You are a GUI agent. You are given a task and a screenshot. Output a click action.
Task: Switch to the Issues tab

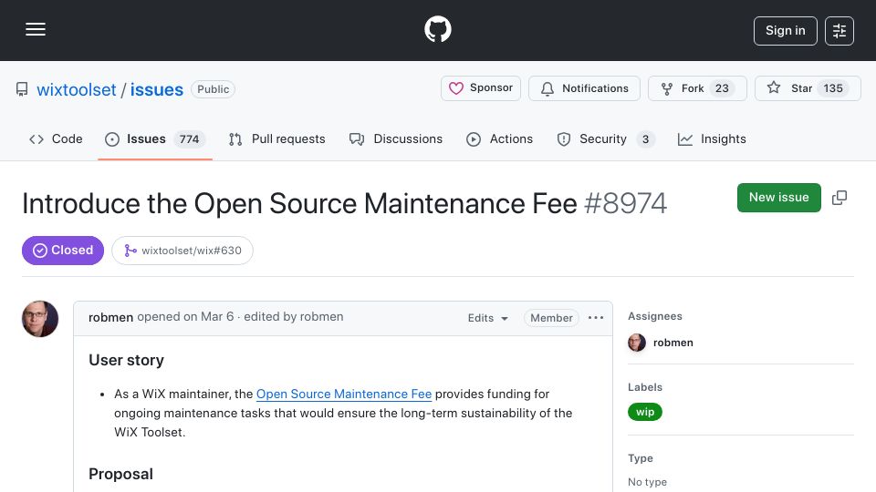[x=155, y=138]
